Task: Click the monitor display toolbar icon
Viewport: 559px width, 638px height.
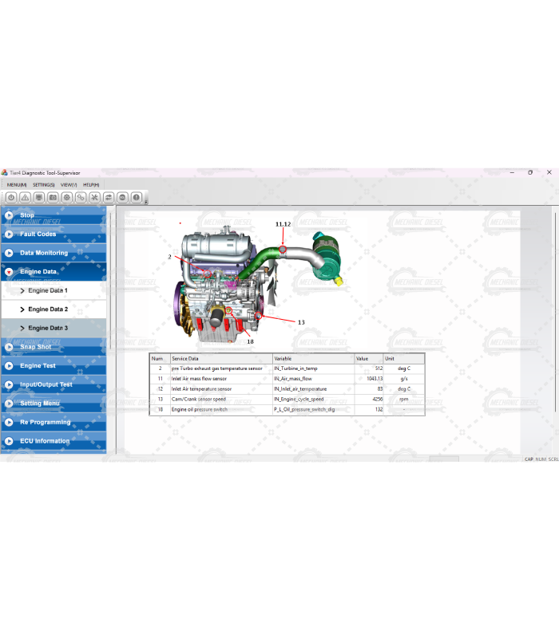Action: click(38, 197)
